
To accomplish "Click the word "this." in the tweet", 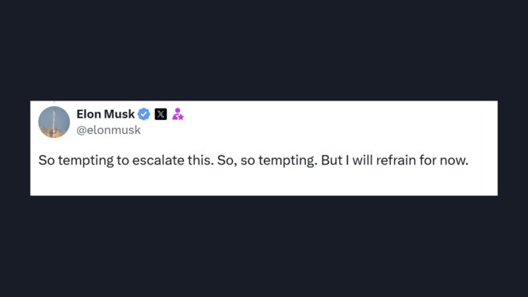I will click(x=201, y=160).
